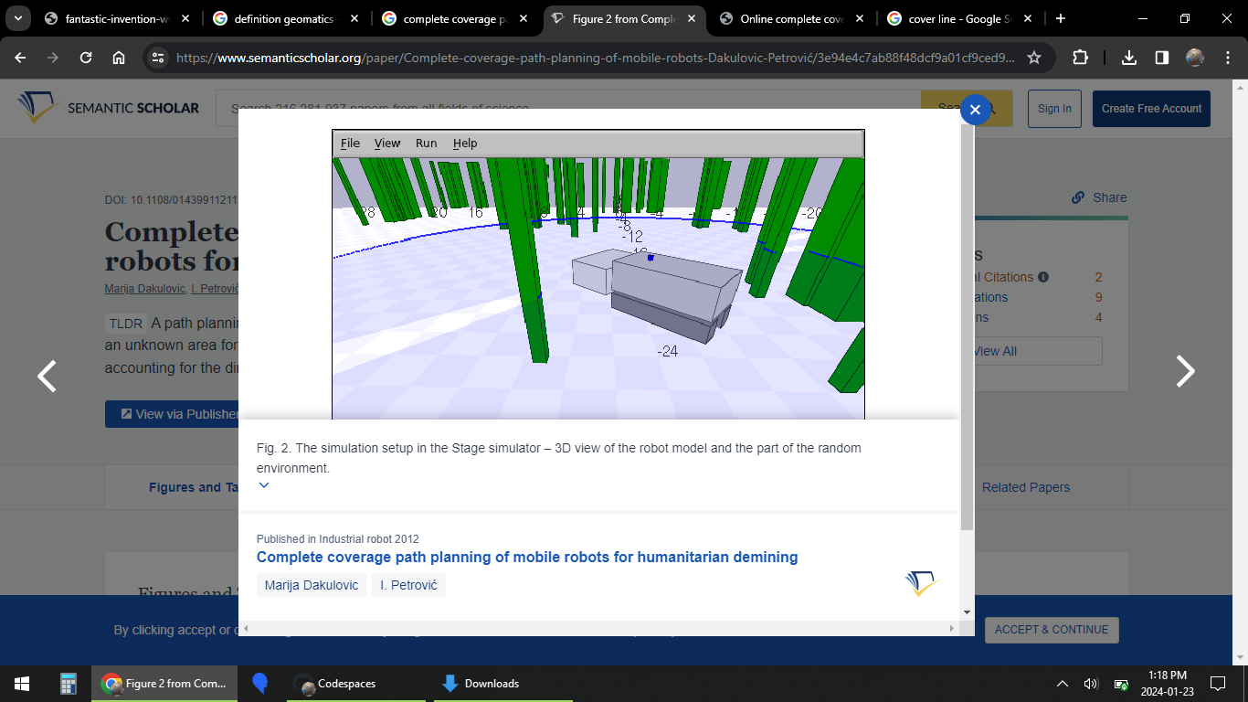Click View via Publisher button

coord(174,414)
